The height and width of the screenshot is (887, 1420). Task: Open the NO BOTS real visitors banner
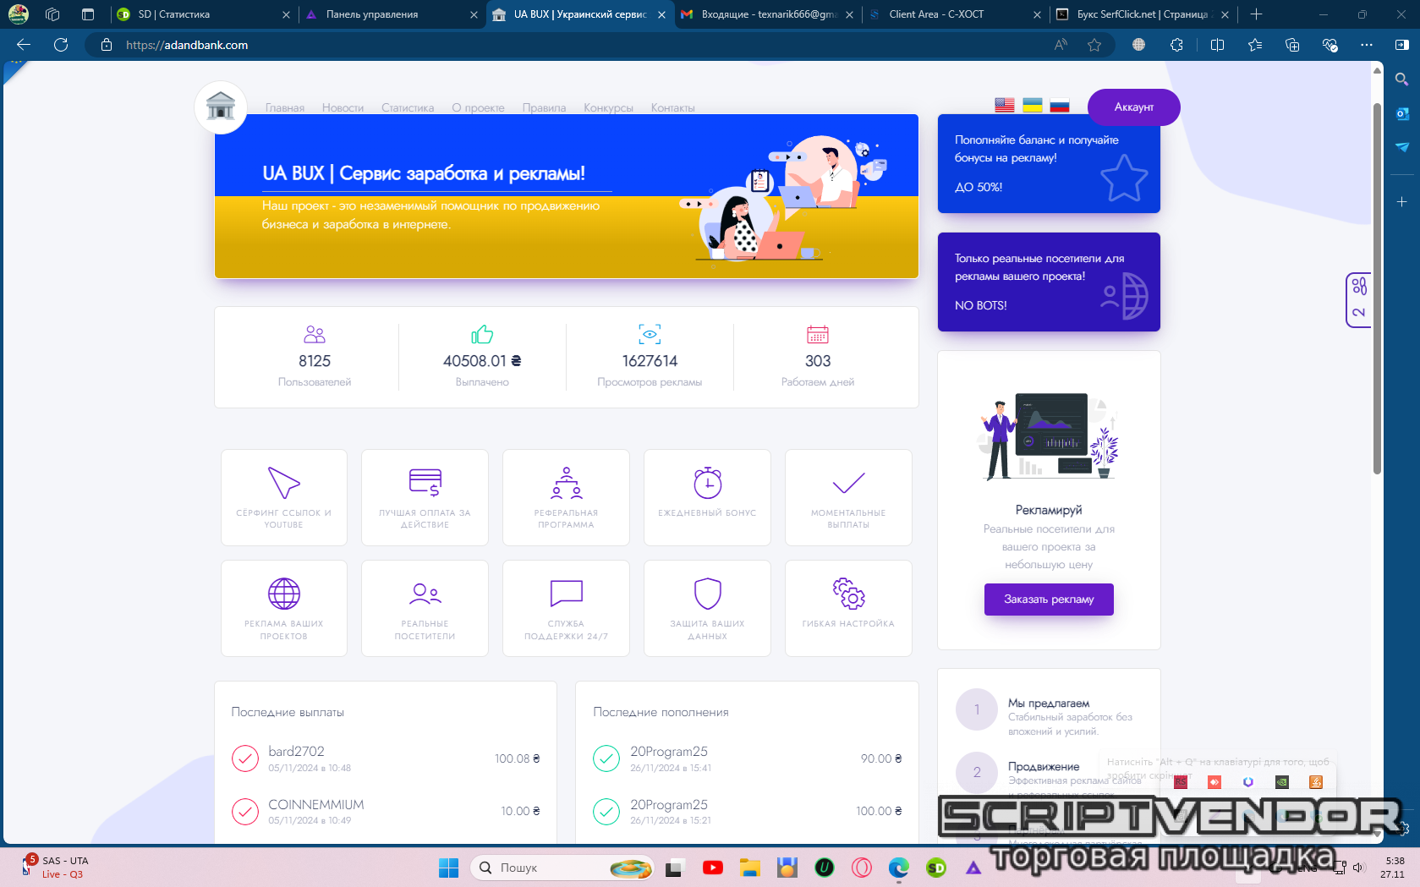(x=1049, y=282)
